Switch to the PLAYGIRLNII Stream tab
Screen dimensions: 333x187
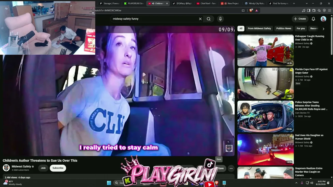(134, 3)
